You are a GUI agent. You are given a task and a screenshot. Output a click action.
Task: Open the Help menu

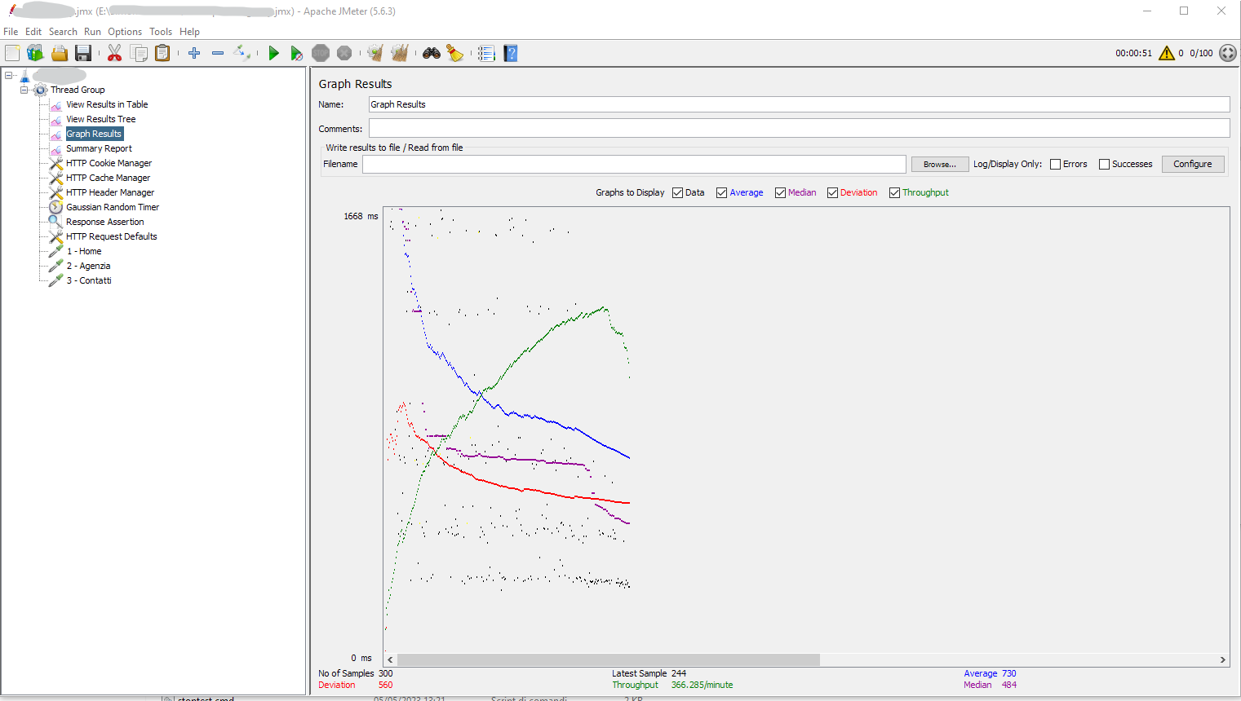(x=189, y=32)
